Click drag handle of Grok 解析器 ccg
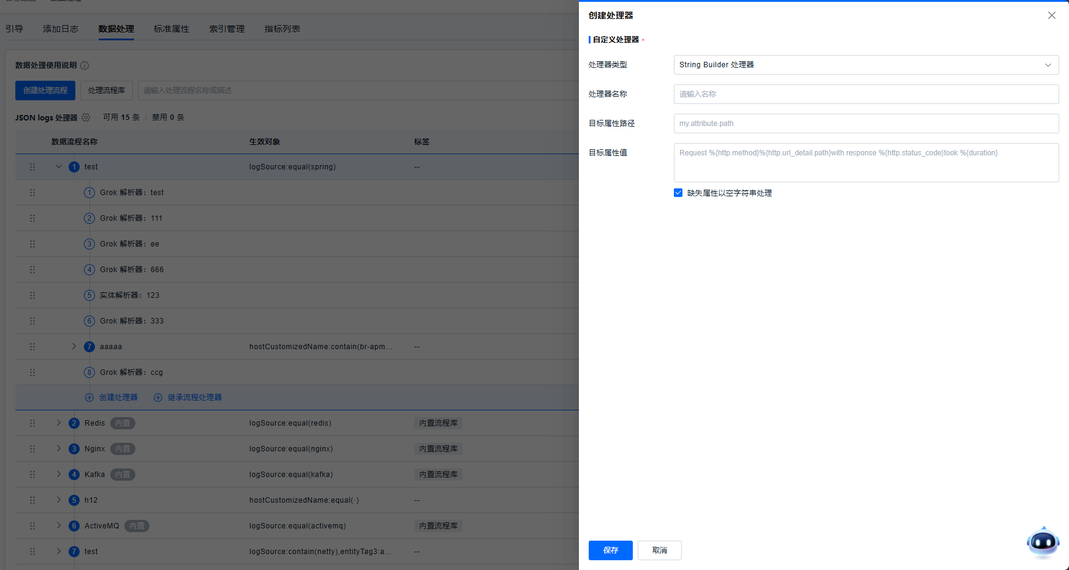Image resolution: width=1069 pixels, height=570 pixels. pos(32,372)
